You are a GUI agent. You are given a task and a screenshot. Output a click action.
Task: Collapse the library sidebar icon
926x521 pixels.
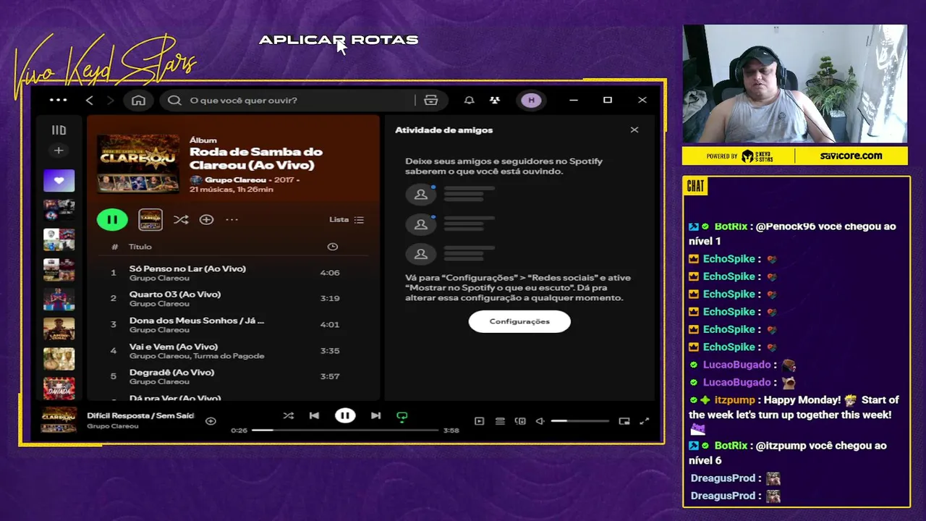point(59,130)
